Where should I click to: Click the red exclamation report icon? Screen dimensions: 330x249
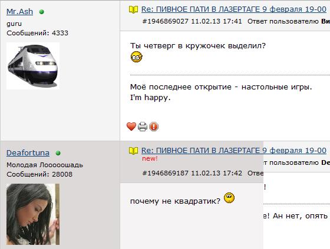point(154,127)
